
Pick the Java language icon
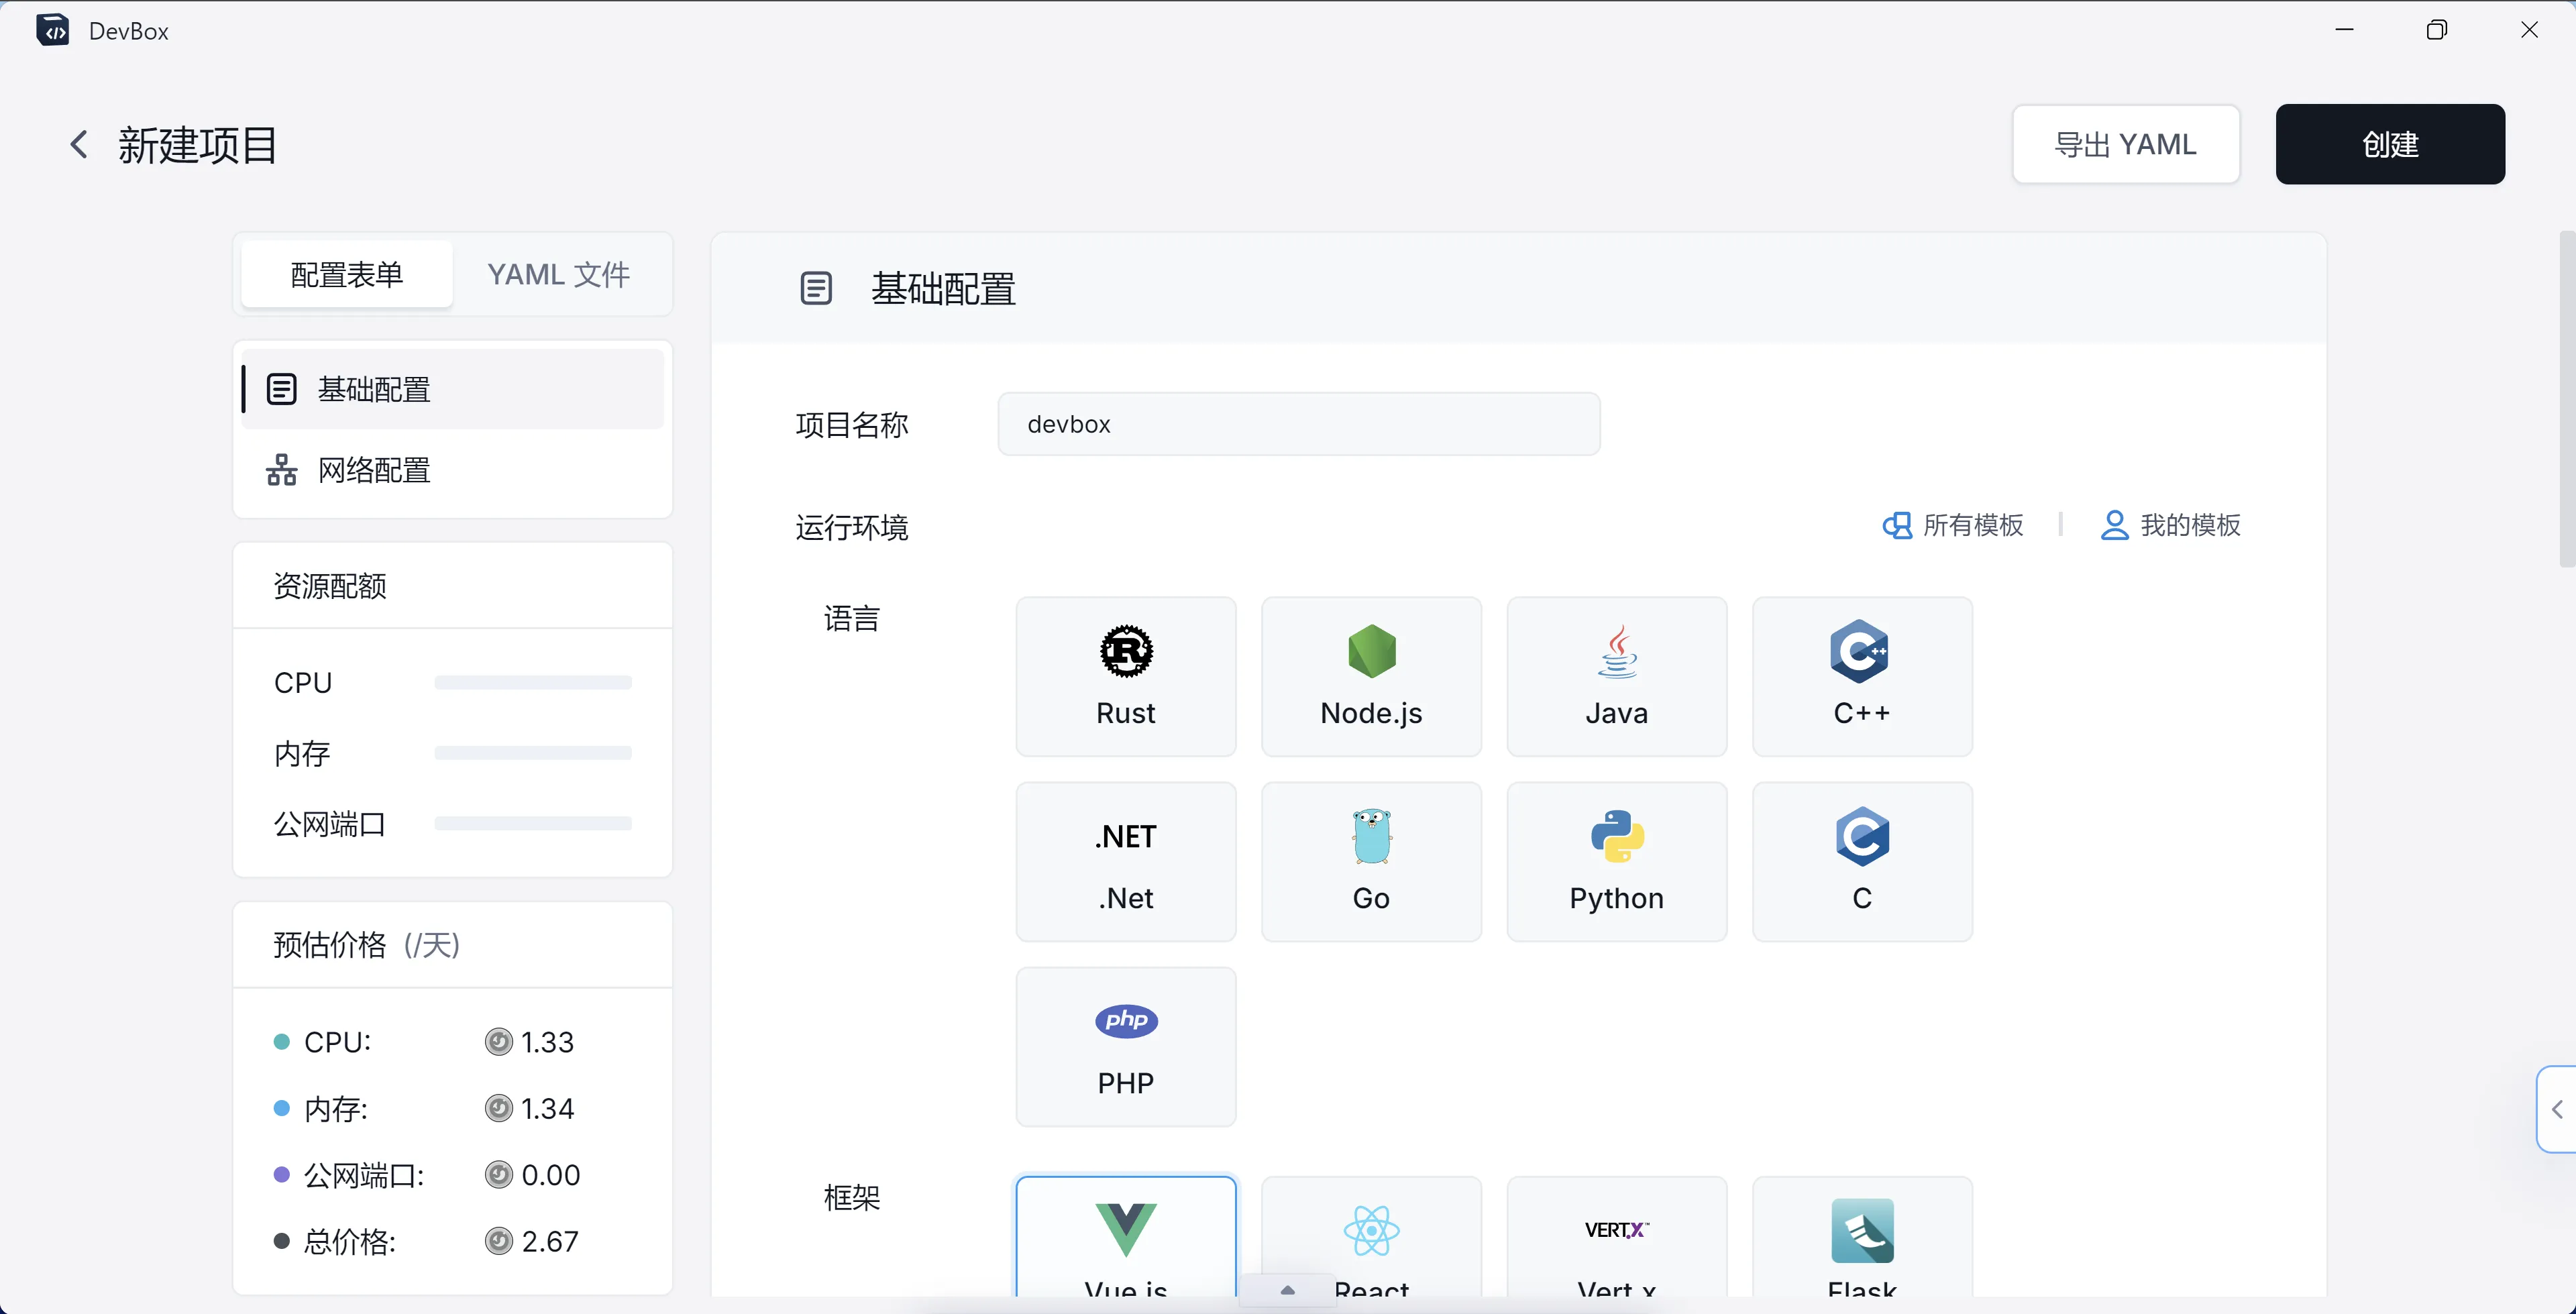(x=1616, y=652)
